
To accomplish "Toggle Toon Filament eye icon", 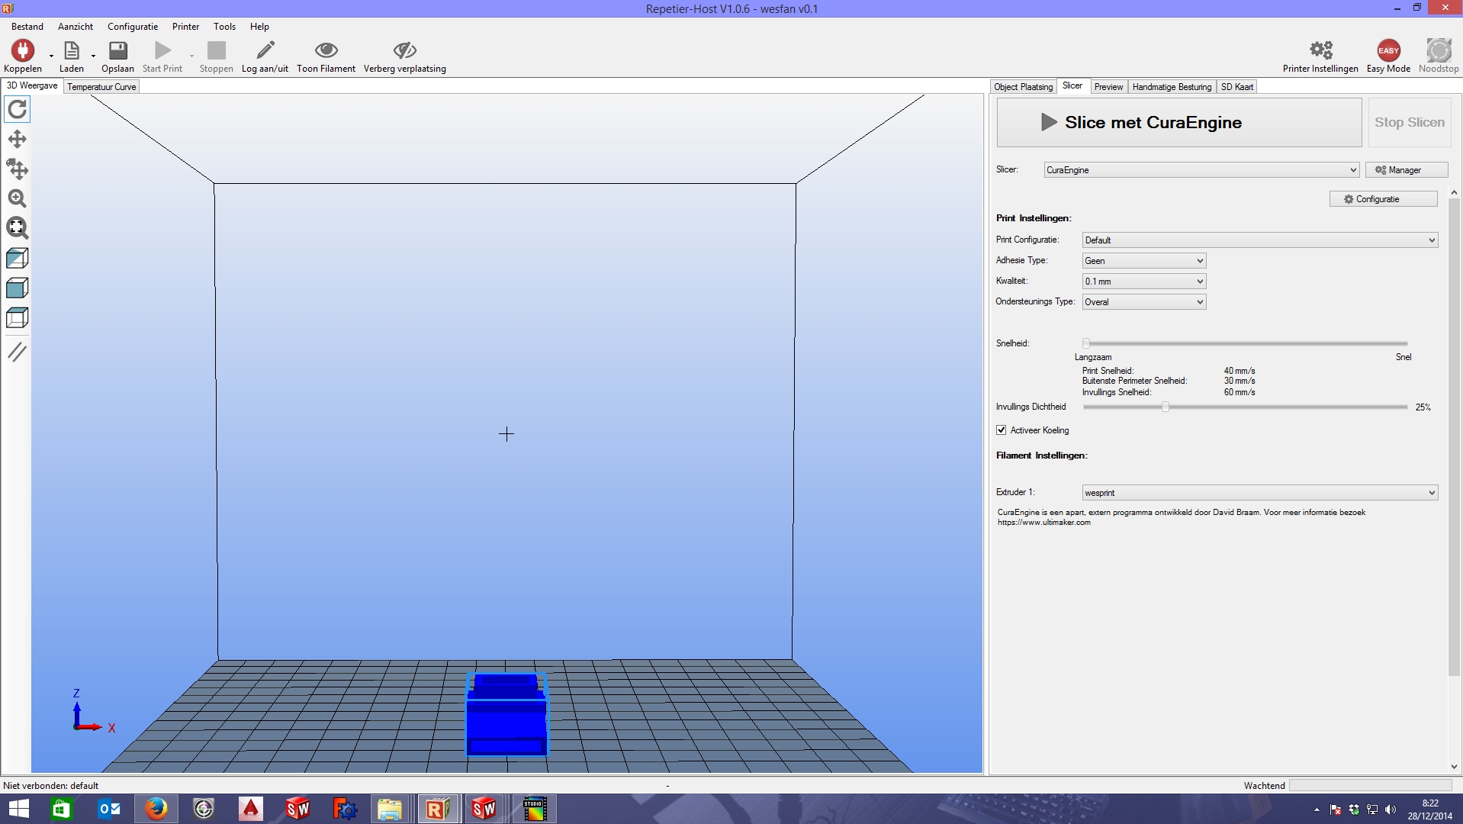I will [x=326, y=50].
